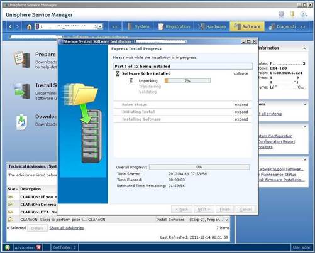Open the settings gear icon in header
The height and width of the screenshot is (253, 315).
(281, 14)
